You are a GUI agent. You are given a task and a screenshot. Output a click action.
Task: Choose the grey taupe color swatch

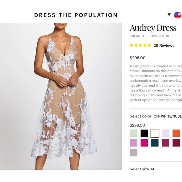point(133,153)
